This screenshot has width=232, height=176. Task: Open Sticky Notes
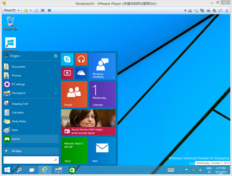point(31,121)
